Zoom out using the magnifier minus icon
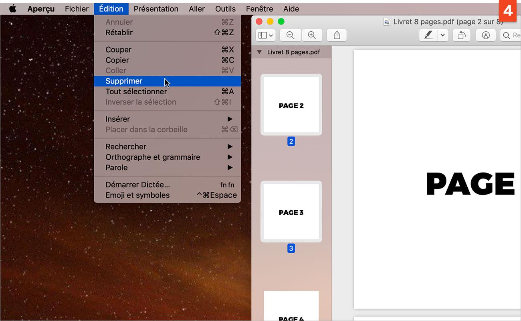 click(290, 35)
